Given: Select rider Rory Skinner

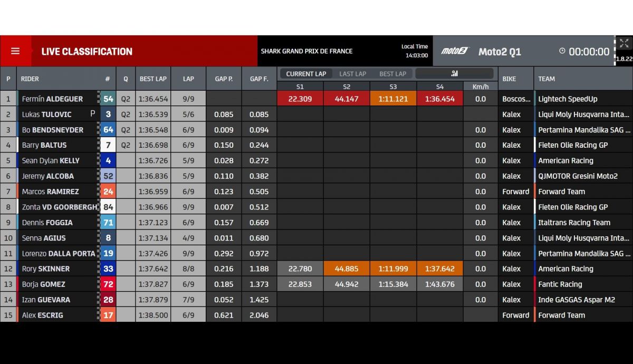Looking at the screenshot, I should point(45,269).
